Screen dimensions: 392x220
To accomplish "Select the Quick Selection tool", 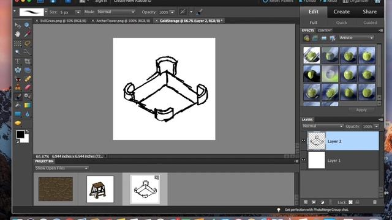I will tap(27, 52).
